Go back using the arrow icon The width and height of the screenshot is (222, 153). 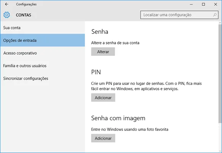tap(7, 4)
